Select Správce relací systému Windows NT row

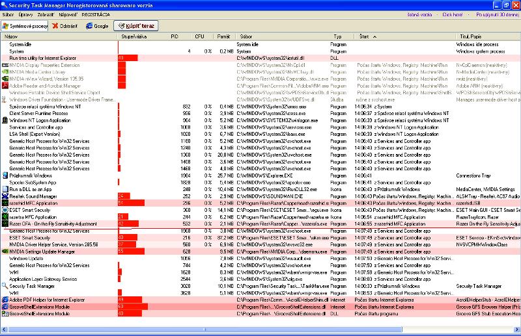pos(260,107)
